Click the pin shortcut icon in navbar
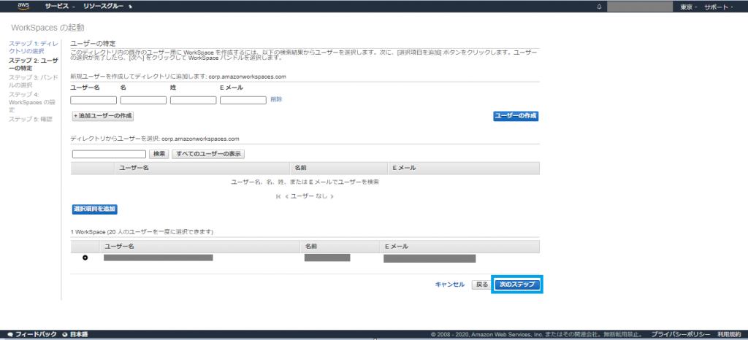748x340 pixels. pyautogui.click(x=131, y=7)
